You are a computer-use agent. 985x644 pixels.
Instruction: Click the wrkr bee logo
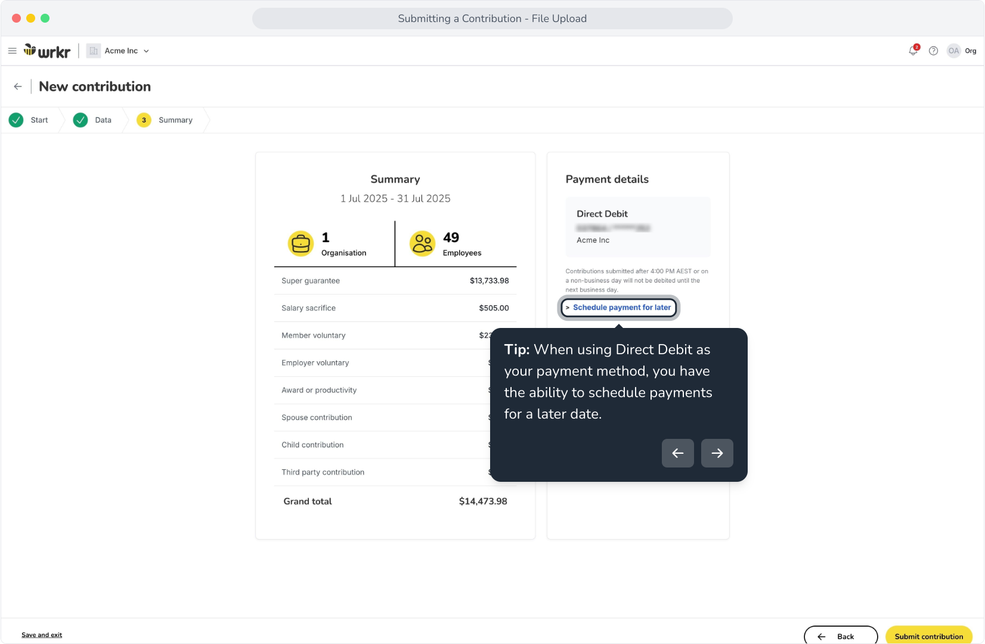(47, 51)
